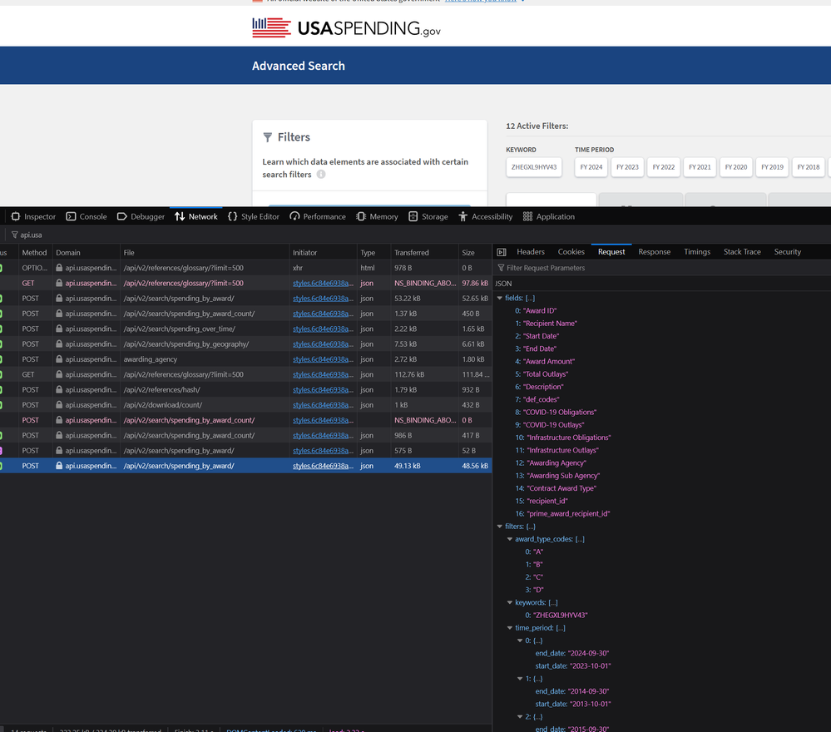Click the info icon next to search filters
Screen dimensions: 831x732
point(321,175)
